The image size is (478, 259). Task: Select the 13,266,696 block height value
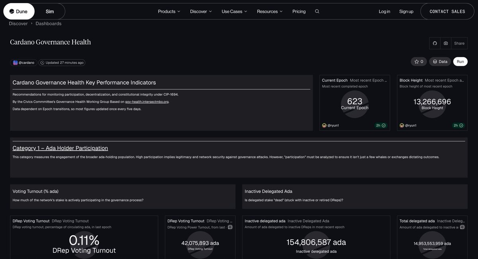click(432, 102)
